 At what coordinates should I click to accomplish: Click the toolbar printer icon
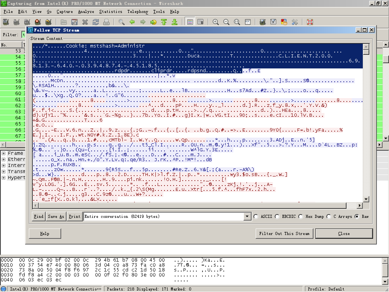click(x=106, y=22)
